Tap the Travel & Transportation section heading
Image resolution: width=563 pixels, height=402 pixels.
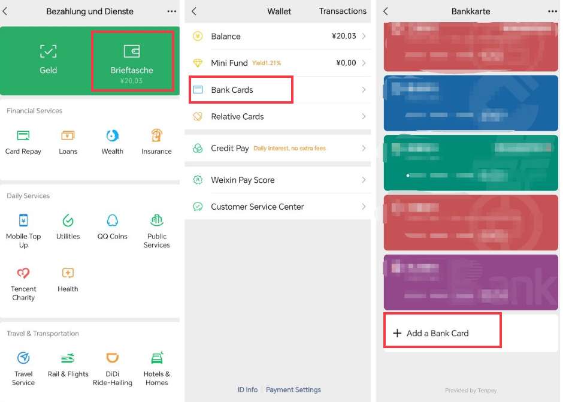tap(43, 333)
